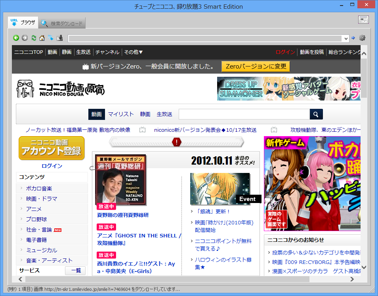The height and width of the screenshot is (296, 378).
Task: Click the blue go arrow beside address bar
Action: click(x=353, y=38)
